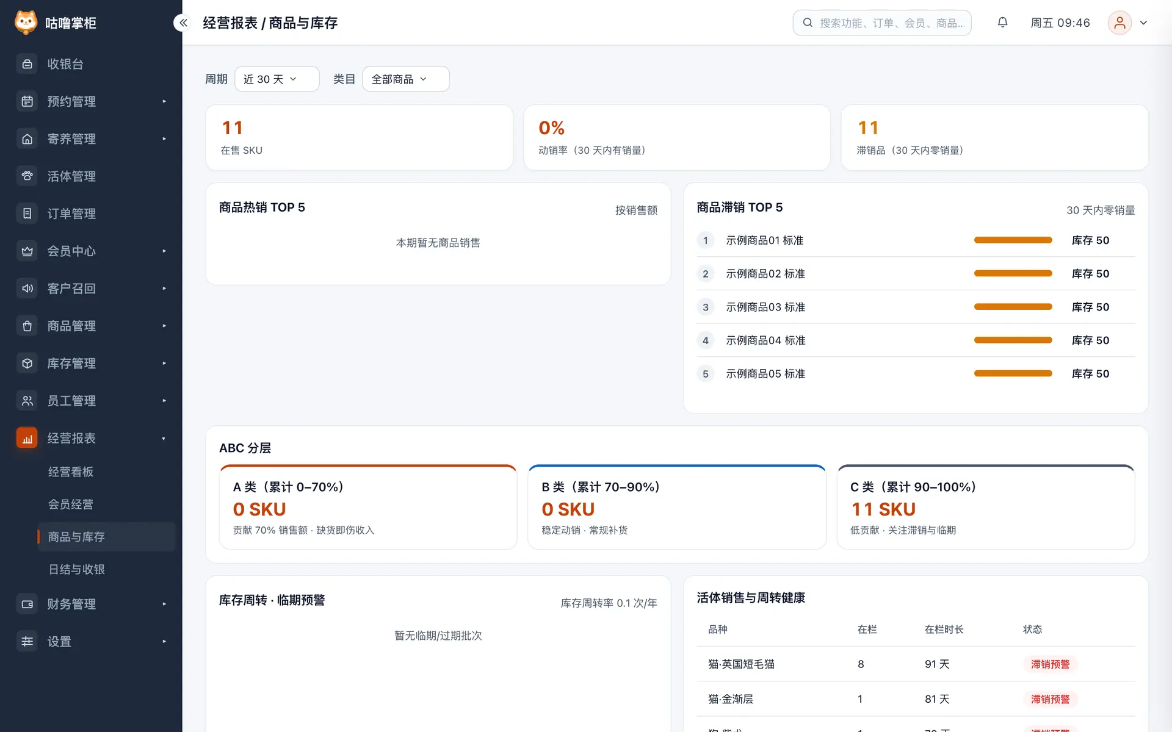Click the box icon for 库存管理
This screenshot has height=732, width=1172.
coord(27,364)
